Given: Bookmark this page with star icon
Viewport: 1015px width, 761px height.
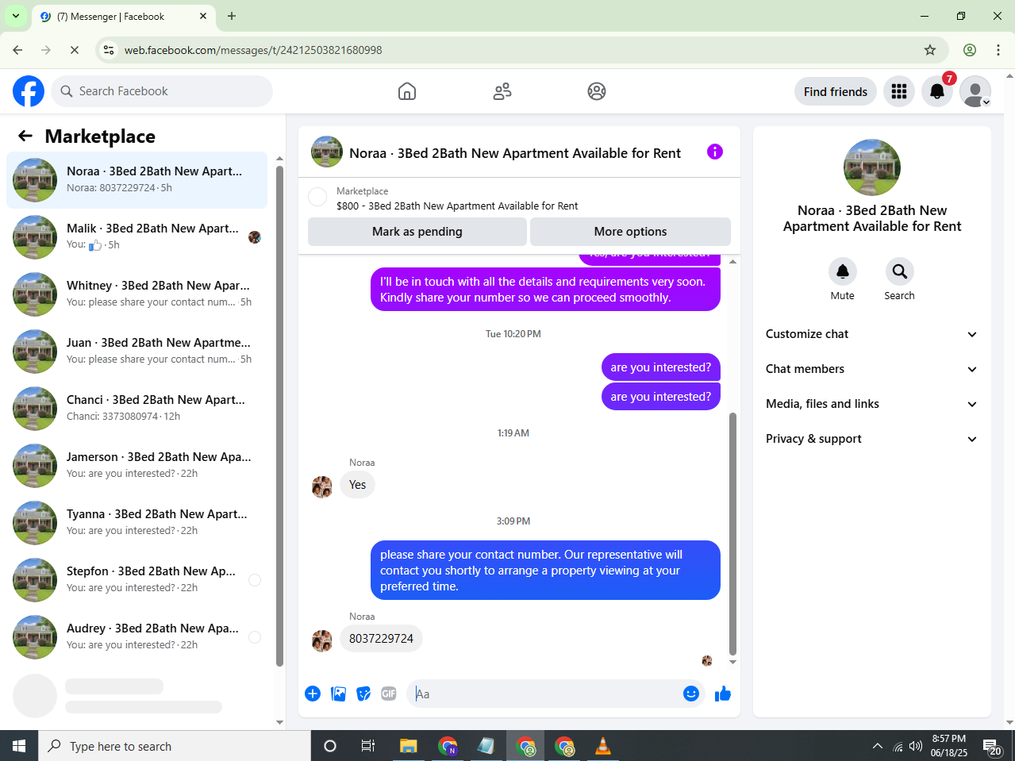Looking at the screenshot, I should (x=930, y=50).
